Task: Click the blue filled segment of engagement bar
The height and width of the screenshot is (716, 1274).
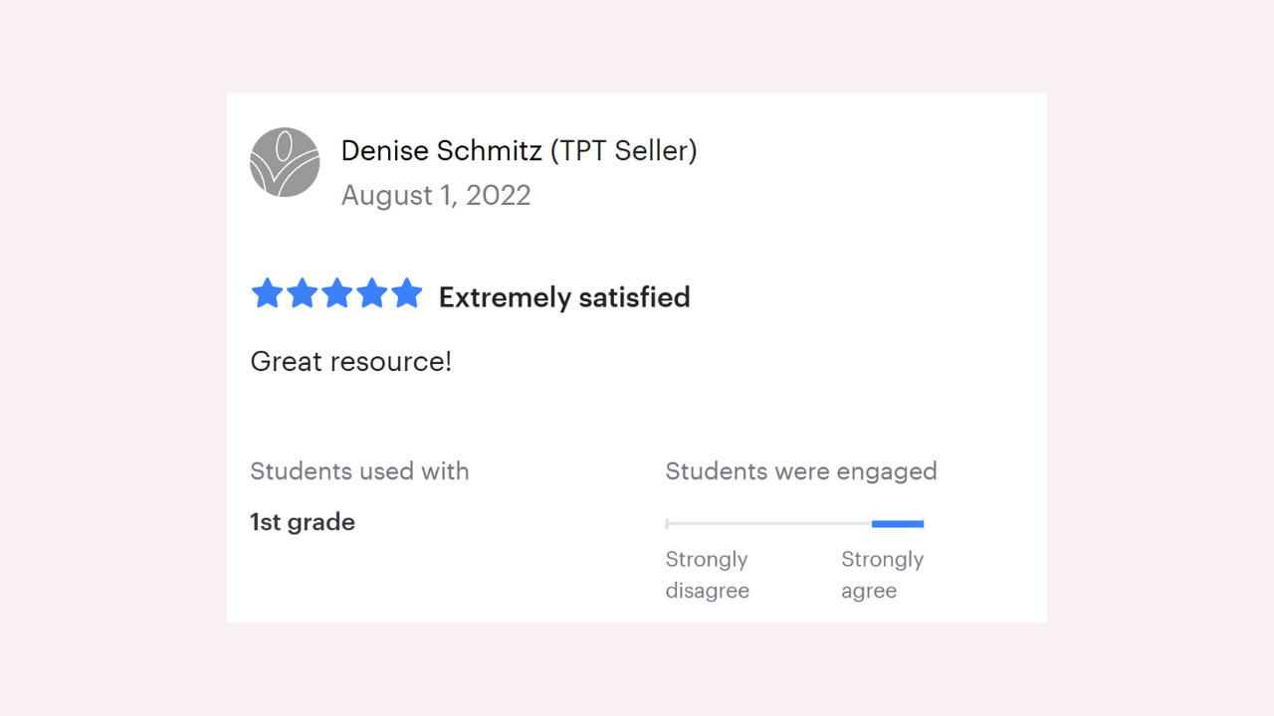Action: coord(898,524)
